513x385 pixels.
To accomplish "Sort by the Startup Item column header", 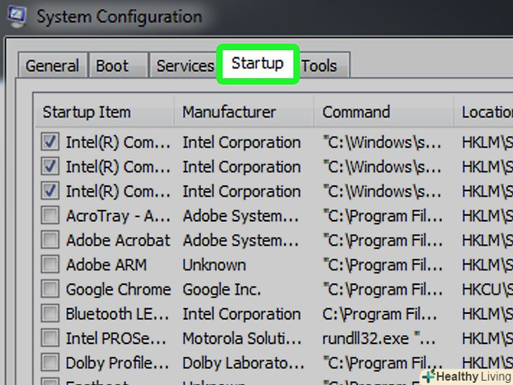I will [87, 112].
